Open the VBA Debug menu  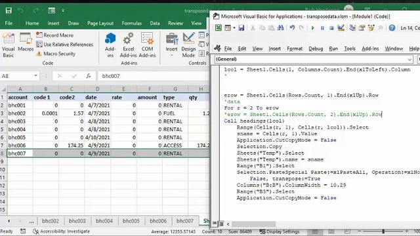(x=316, y=49)
